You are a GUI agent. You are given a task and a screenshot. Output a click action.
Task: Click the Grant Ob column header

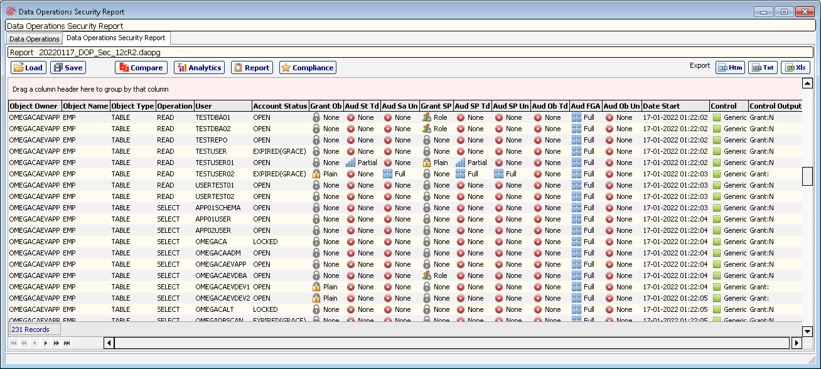point(326,106)
